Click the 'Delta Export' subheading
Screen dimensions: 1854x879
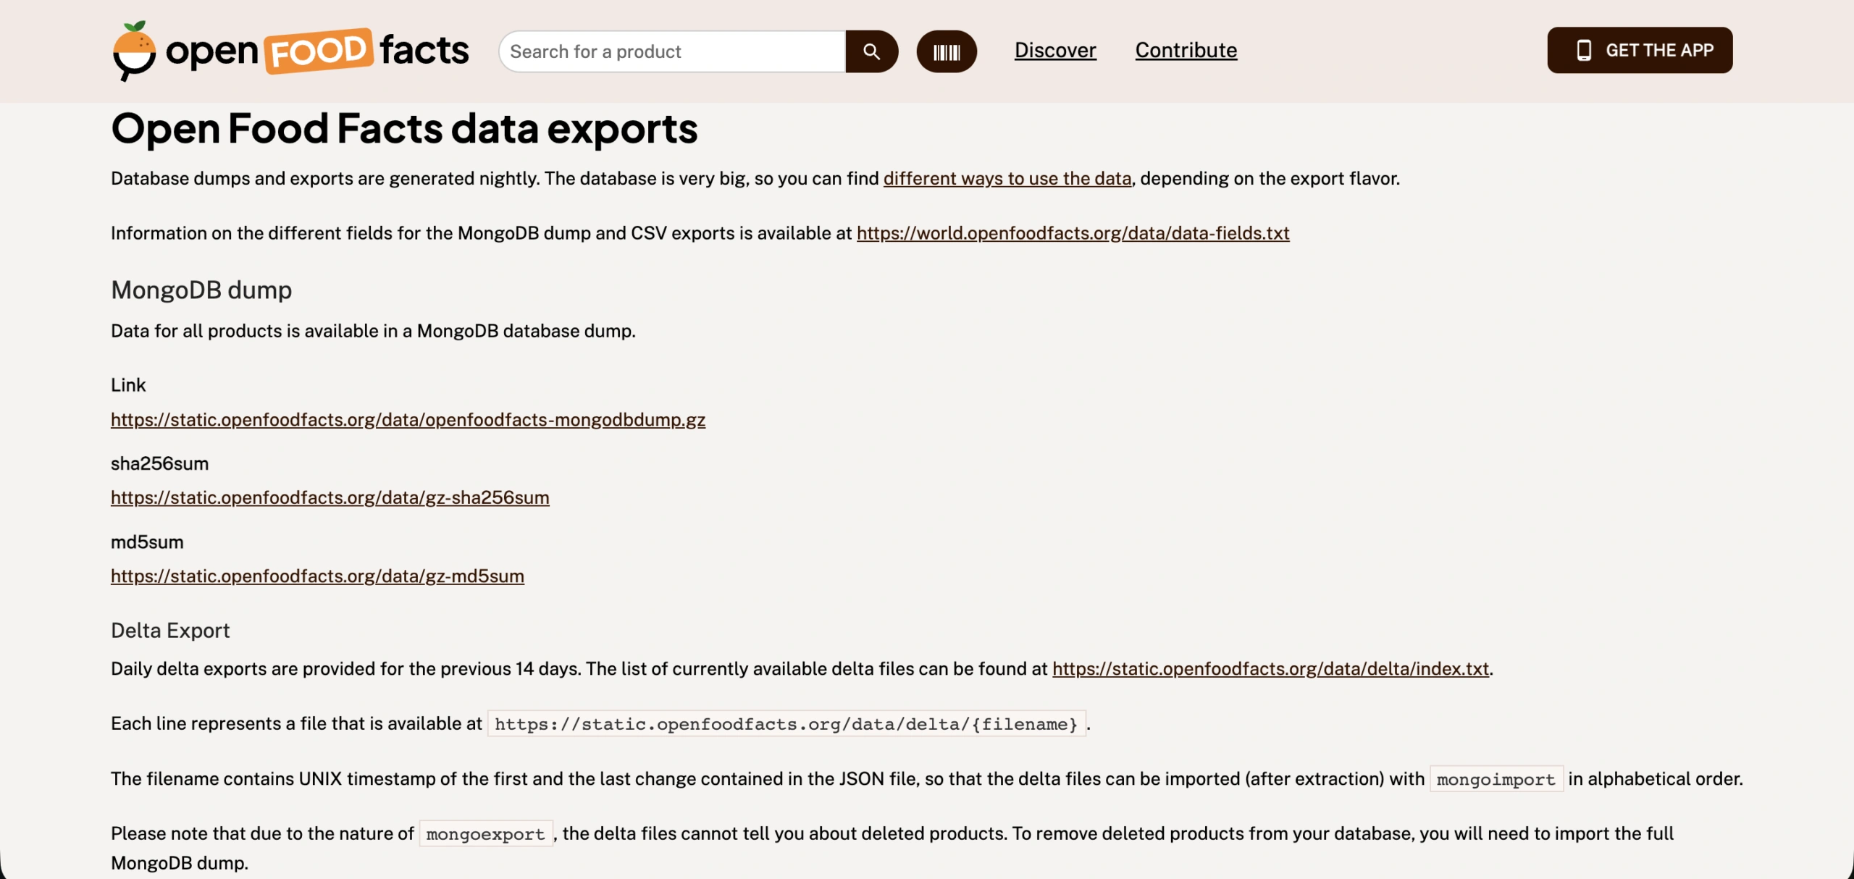pos(170,631)
